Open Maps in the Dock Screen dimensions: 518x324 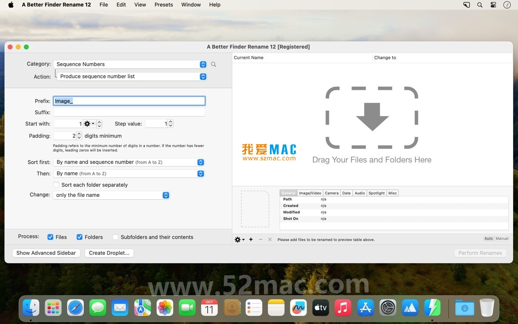click(x=142, y=308)
